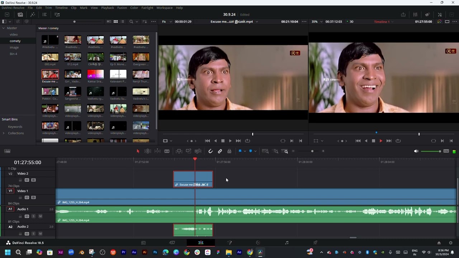The width and height of the screenshot is (459, 258).
Task: Toggle loop in timeline viewer
Action: click(398, 141)
